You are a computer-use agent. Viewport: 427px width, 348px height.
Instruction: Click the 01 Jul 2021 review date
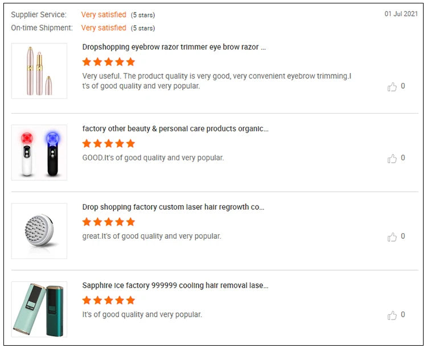point(401,14)
